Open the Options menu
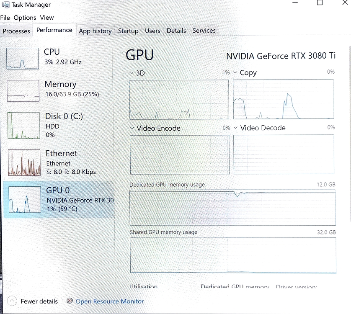The image size is (351, 314). click(25, 18)
